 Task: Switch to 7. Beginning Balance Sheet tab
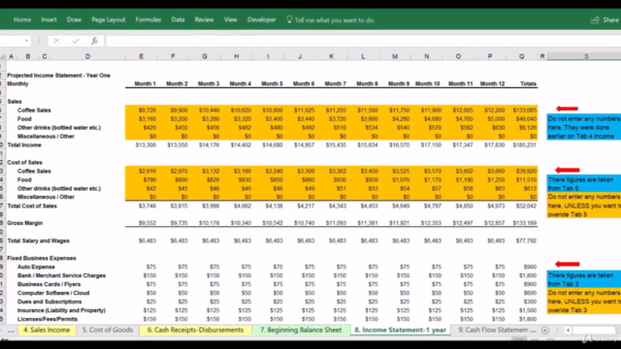coord(301,330)
